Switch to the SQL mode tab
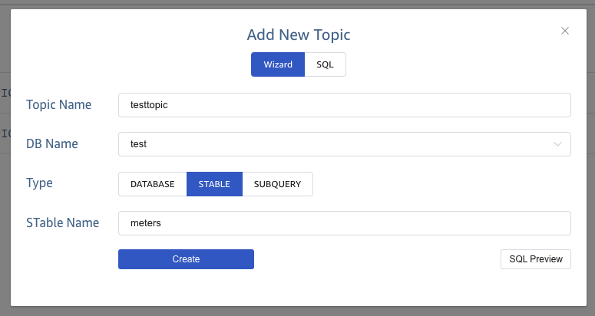Screen dimensions: 595x316 coord(326,64)
